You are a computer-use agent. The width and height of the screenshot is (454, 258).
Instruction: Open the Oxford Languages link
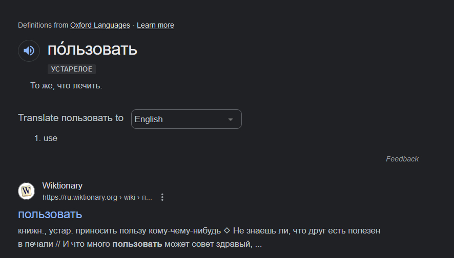click(x=100, y=25)
